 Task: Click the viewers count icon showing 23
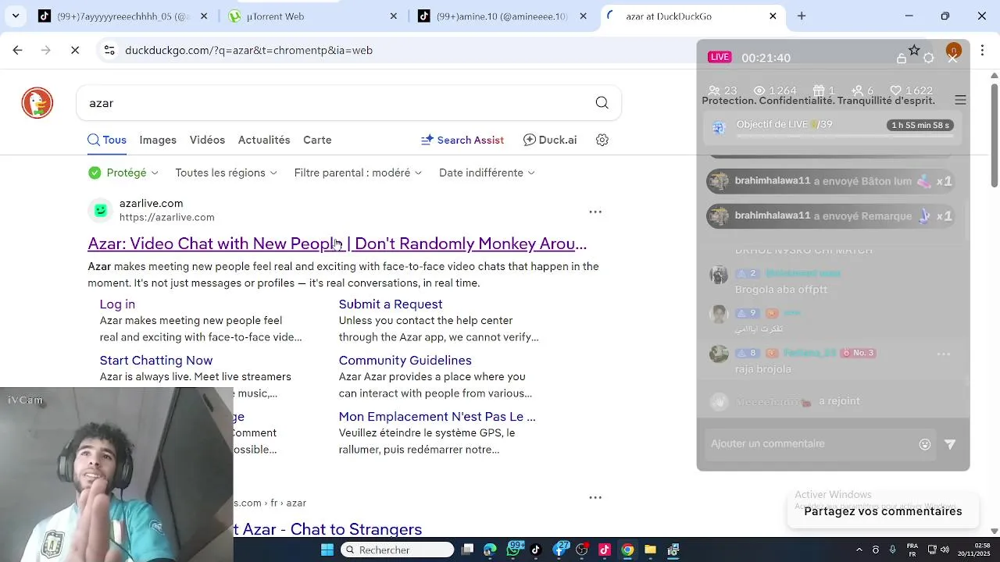713,91
